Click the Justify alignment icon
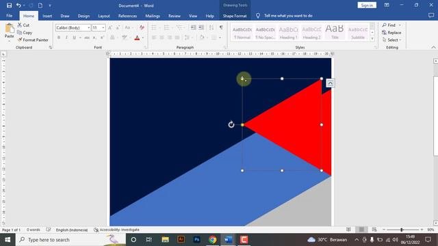438x246 pixels. tap(177, 38)
